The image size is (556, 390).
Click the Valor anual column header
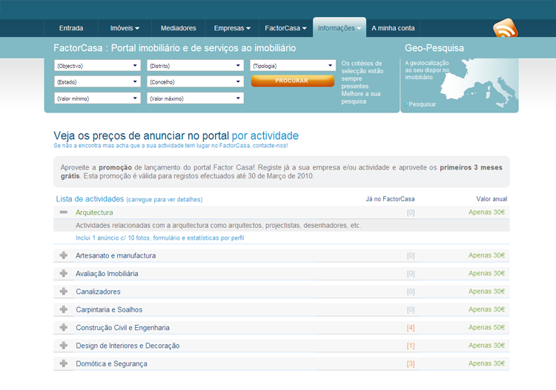(x=492, y=199)
